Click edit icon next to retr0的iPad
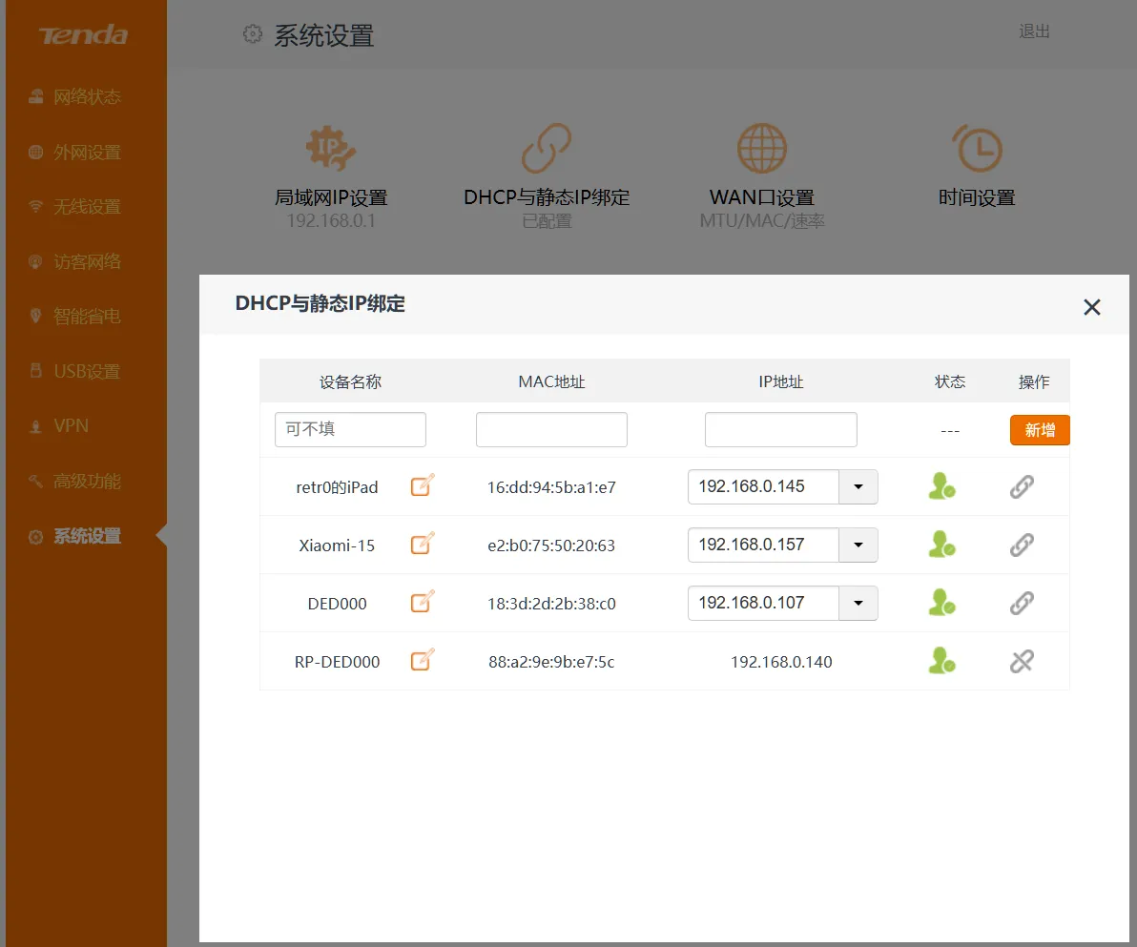 pyautogui.click(x=422, y=486)
